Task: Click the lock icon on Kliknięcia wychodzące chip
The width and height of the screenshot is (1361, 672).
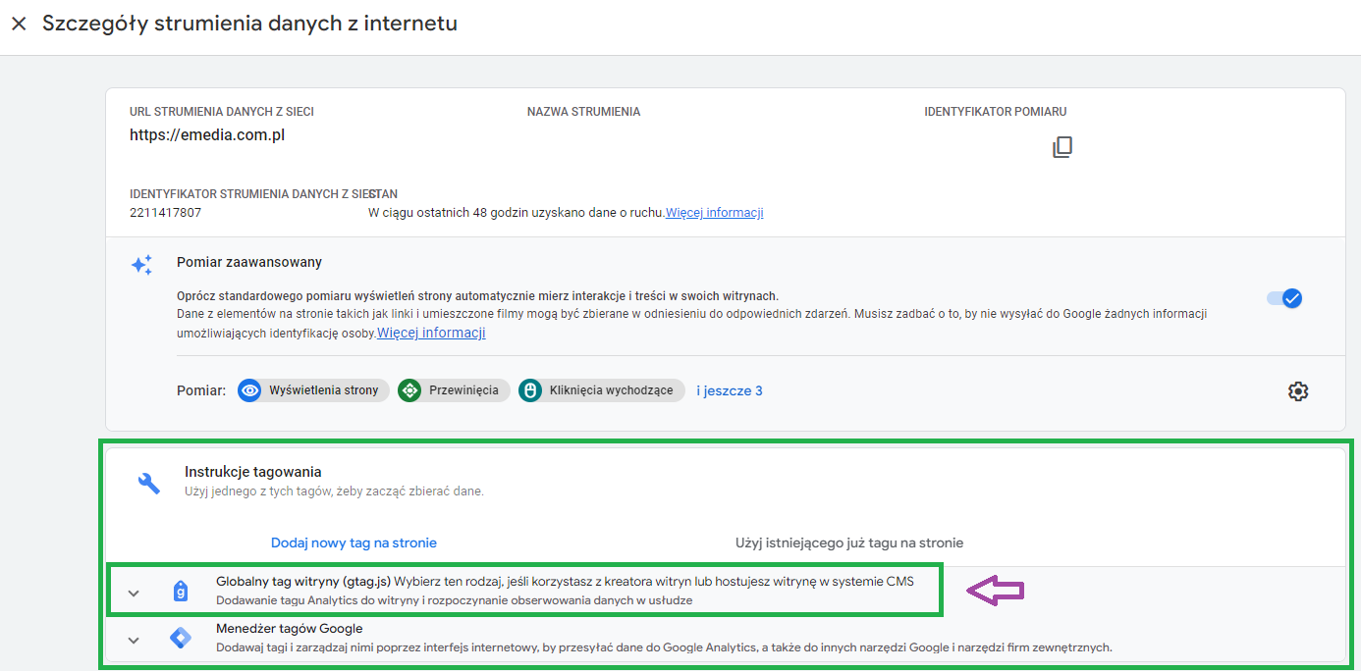Action: coord(530,389)
